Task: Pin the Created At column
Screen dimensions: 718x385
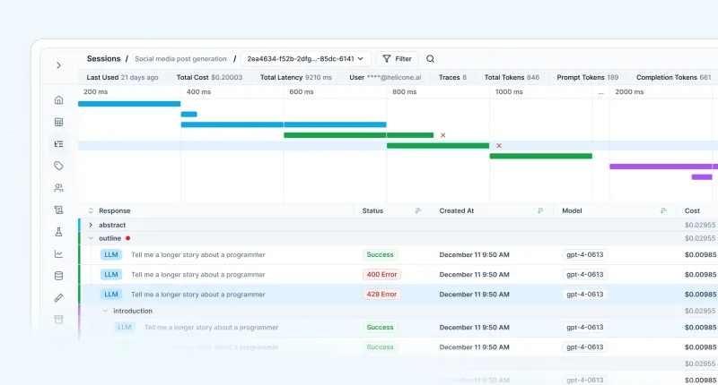Action: pos(540,210)
